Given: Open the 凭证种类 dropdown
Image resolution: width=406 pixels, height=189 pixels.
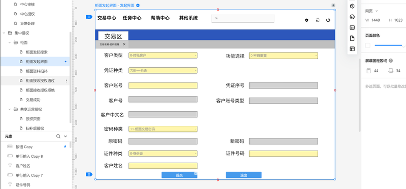Looking at the screenshot, I should point(163,70).
